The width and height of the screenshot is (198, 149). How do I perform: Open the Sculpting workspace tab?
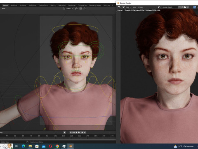23,5
